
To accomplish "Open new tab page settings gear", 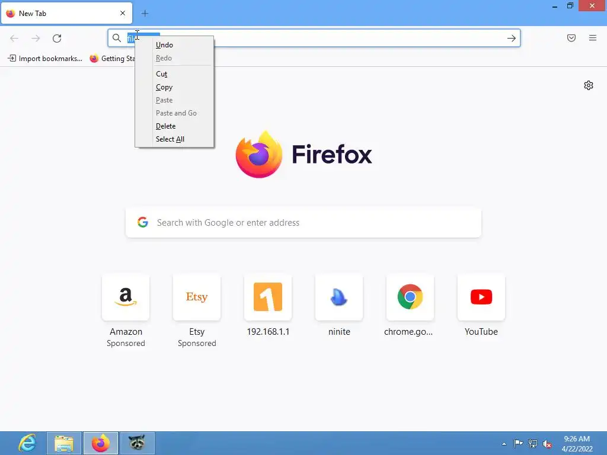I will (x=589, y=85).
